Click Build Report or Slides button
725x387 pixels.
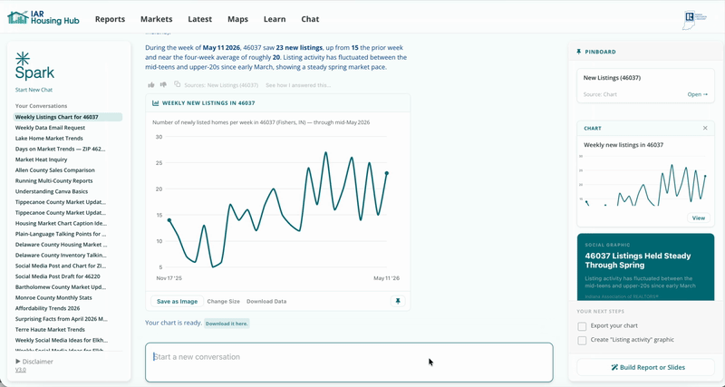tap(645, 368)
